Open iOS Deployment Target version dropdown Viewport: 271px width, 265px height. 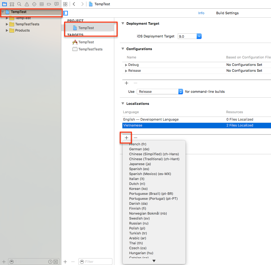[x=199, y=36]
